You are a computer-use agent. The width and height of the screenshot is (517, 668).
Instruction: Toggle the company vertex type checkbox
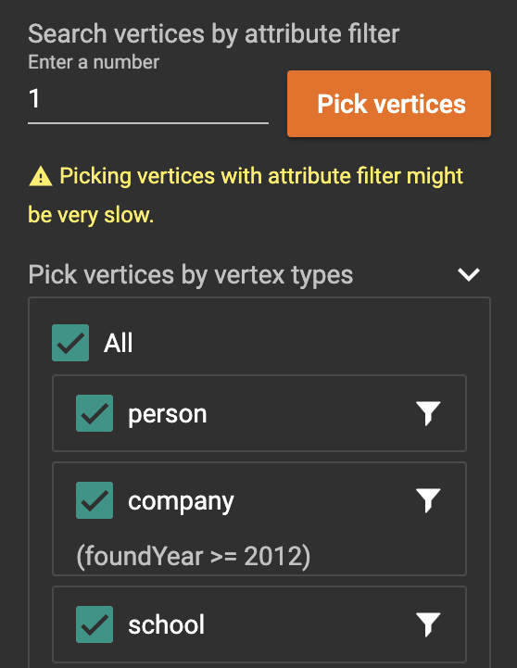pyautogui.click(x=95, y=500)
